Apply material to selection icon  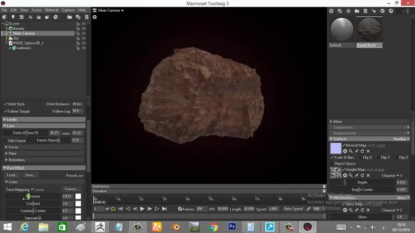click(x=373, y=11)
